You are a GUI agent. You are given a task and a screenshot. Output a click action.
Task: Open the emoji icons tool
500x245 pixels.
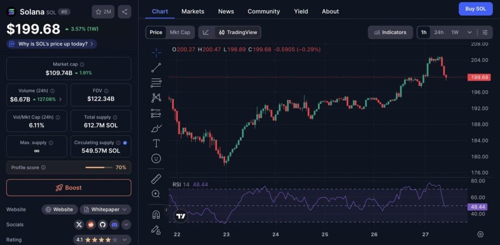156,158
